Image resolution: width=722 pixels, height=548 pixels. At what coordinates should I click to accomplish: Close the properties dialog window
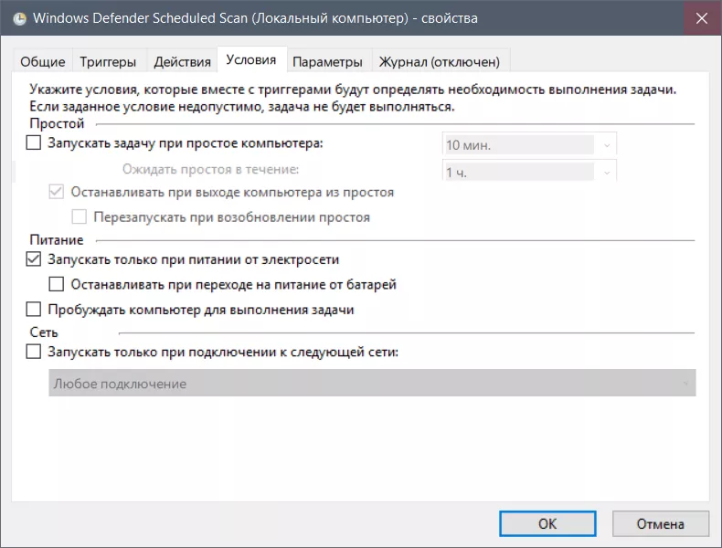pos(702,18)
